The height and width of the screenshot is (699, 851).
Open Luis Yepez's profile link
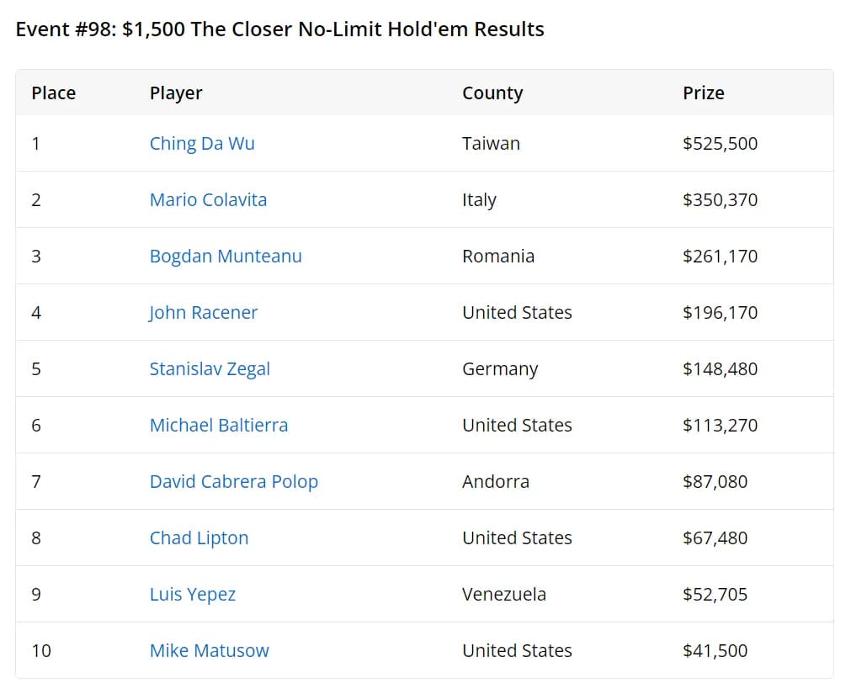pos(193,594)
